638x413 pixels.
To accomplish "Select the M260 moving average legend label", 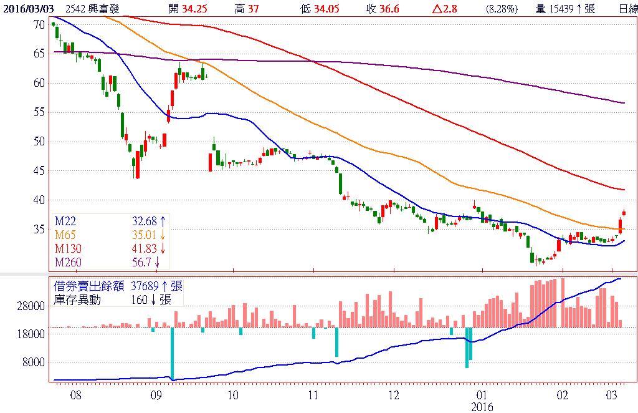I will (67, 261).
